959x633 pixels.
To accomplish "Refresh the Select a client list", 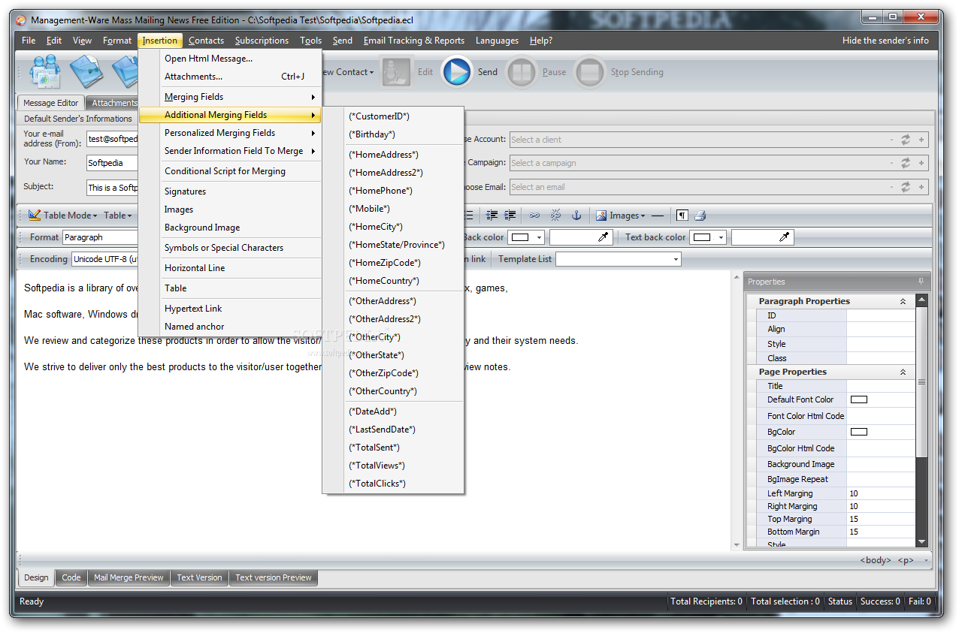I will pyautogui.click(x=905, y=140).
